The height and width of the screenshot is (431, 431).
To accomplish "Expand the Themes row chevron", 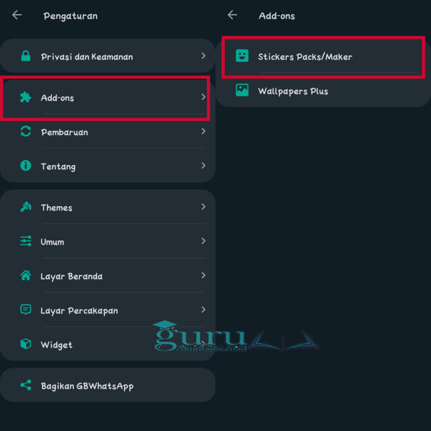I will click(203, 207).
